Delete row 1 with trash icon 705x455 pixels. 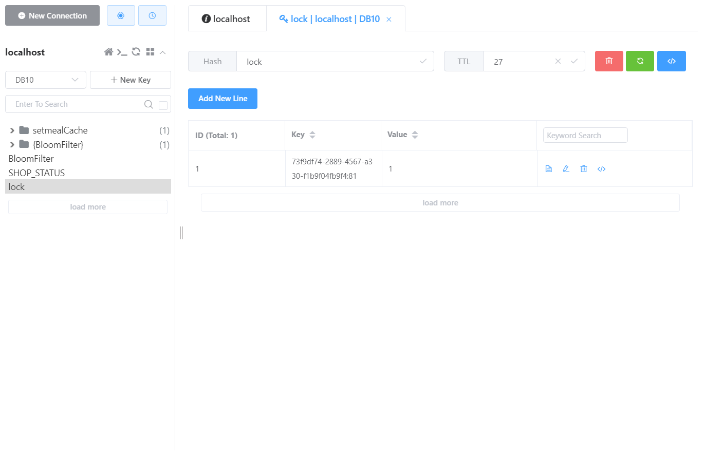point(584,169)
